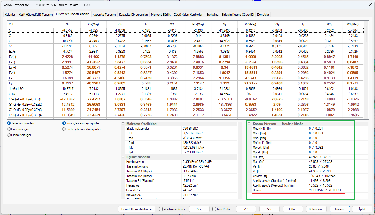375x215 pixels.
Task: Click the Donatı Hesap Makinesi button
Action: tap(137, 209)
